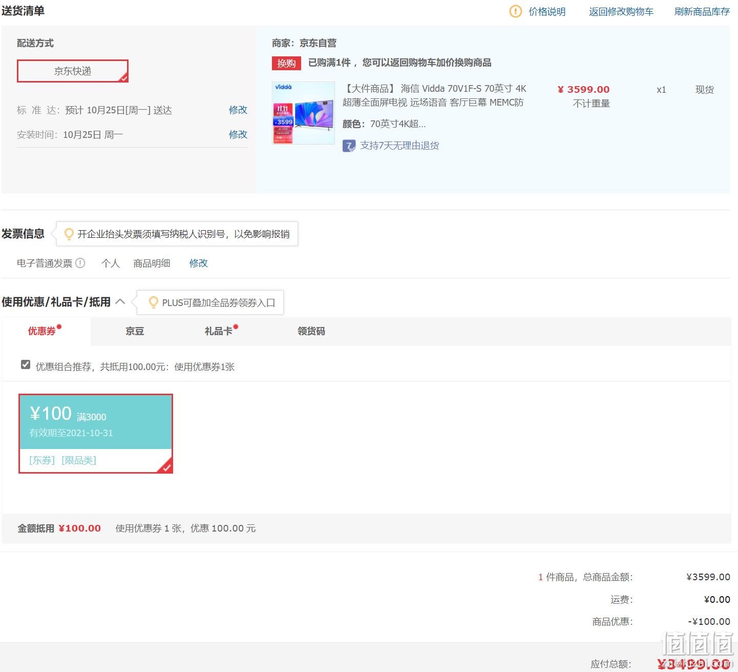Click the 现货 stock status text
738x672 pixels.
click(x=705, y=90)
